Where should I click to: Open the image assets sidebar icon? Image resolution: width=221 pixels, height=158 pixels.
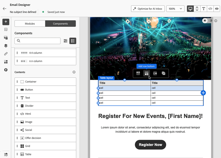(x=6, y=38)
